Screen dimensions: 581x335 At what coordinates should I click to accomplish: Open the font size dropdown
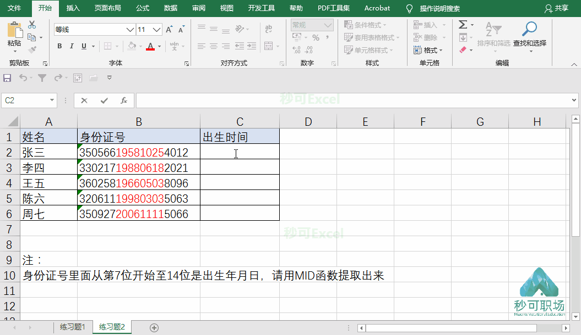(157, 30)
